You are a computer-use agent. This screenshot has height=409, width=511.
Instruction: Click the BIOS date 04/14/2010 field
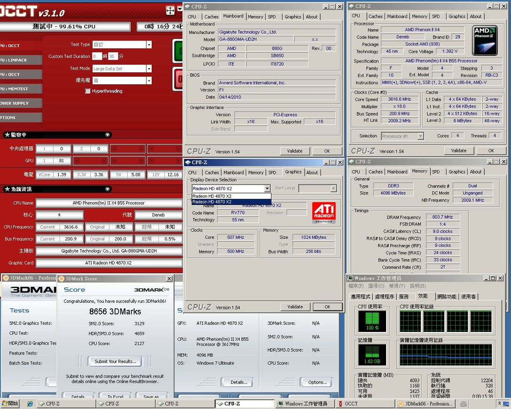point(277,97)
